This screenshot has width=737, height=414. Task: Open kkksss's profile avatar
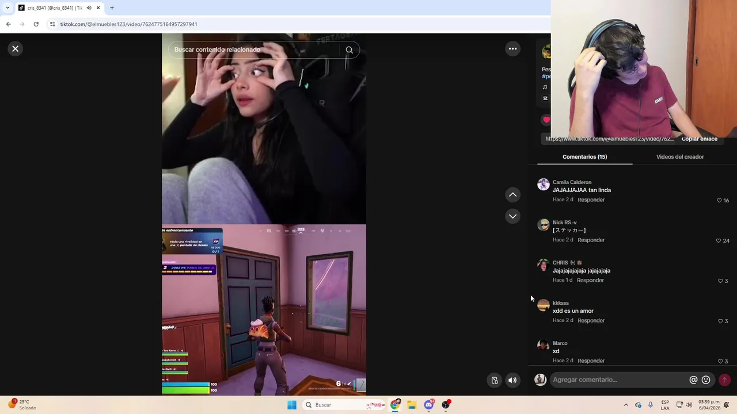tap(544, 305)
